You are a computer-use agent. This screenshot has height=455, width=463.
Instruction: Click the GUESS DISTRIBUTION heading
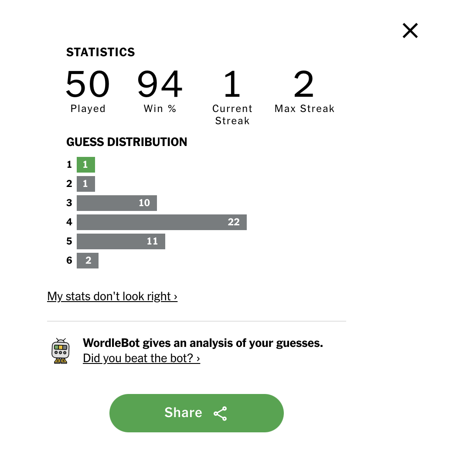127,142
